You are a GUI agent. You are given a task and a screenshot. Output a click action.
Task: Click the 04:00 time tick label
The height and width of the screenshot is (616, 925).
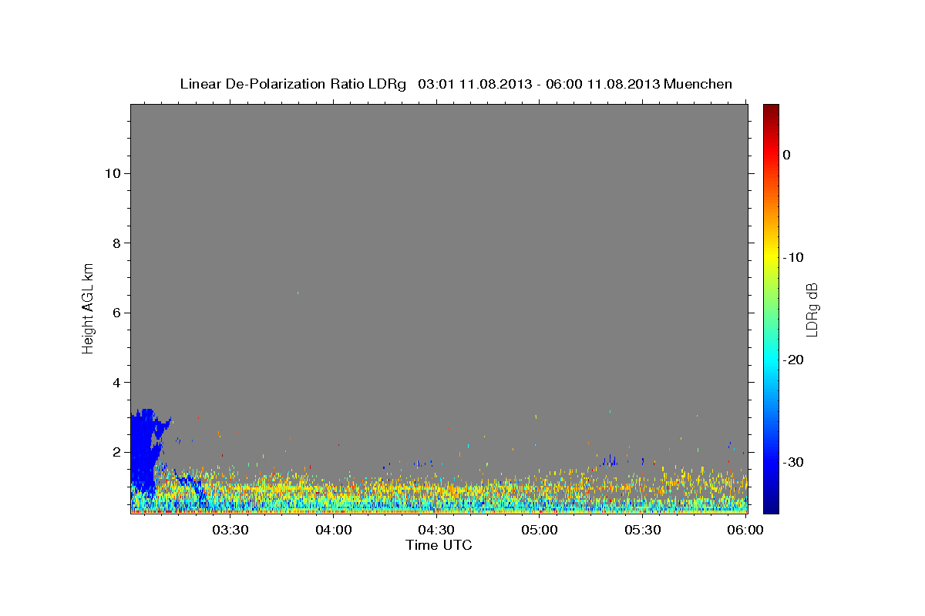tap(334, 530)
